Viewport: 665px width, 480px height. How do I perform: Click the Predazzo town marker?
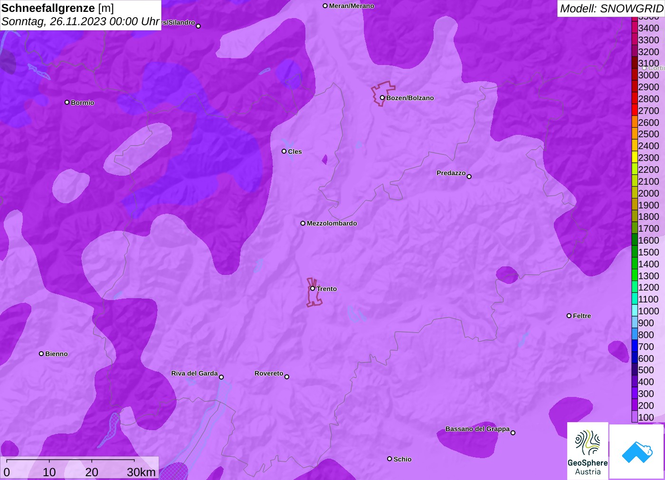point(469,177)
